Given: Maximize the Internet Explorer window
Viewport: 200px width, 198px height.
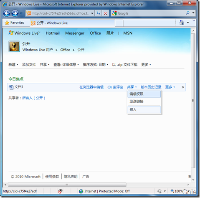Looking at the screenshot, I should click(x=179, y=3).
